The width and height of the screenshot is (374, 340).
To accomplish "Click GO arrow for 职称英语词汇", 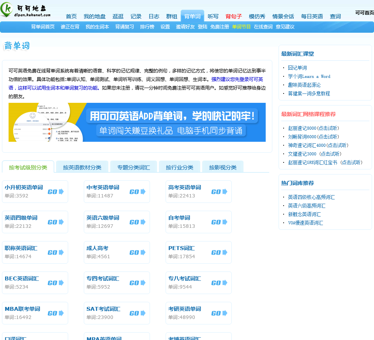I will 56,252.
